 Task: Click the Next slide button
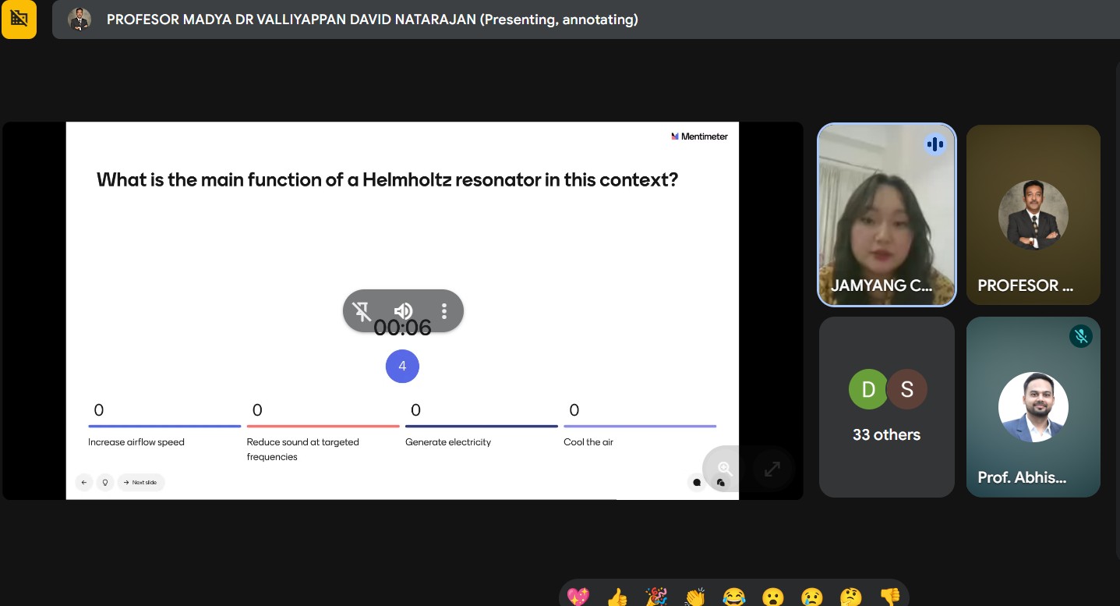pos(141,482)
